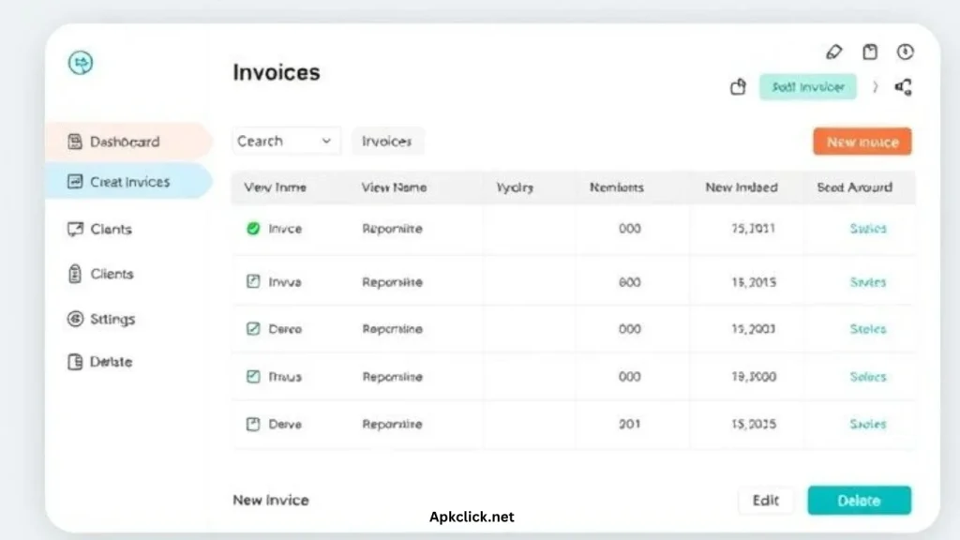Screen dimensions: 960x540
Task: Click the Edit button near the bottom
Action: 766,500
